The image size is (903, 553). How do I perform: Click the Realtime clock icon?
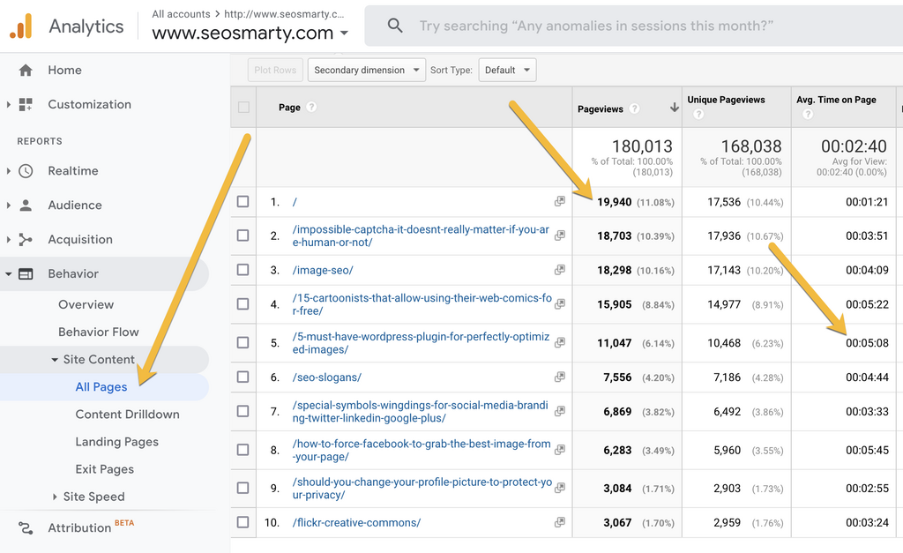[x=26, y=171]
